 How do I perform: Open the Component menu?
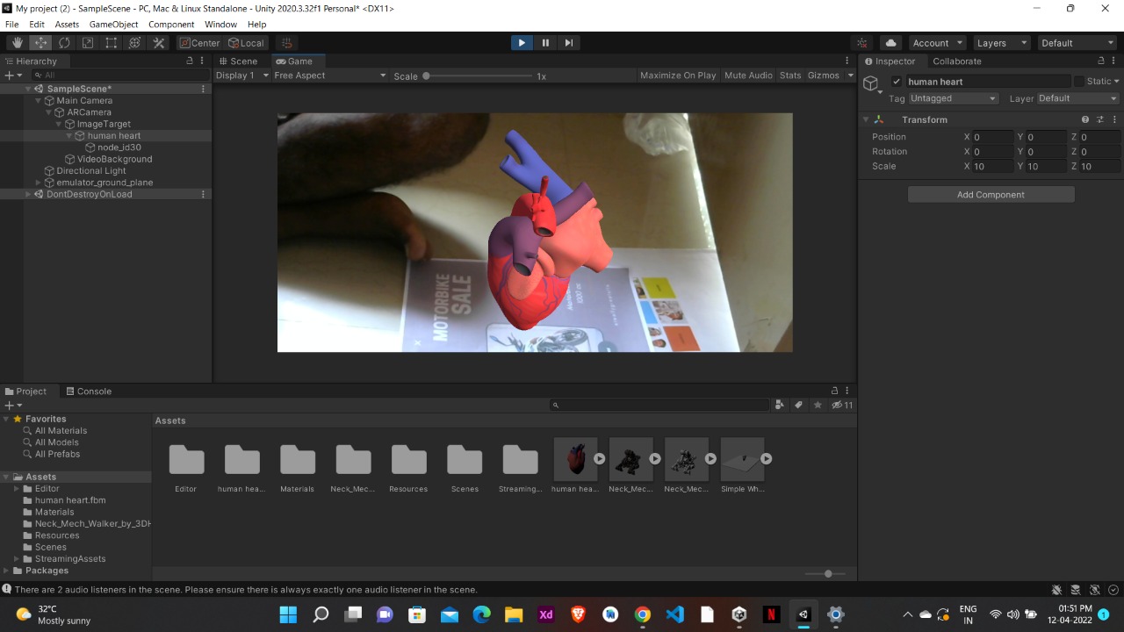(x=171, y=25)
